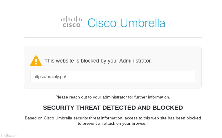Click the blocked URL field showing brainly.ph
Viewport: 222px width, 138px height.
click(113, 76)
